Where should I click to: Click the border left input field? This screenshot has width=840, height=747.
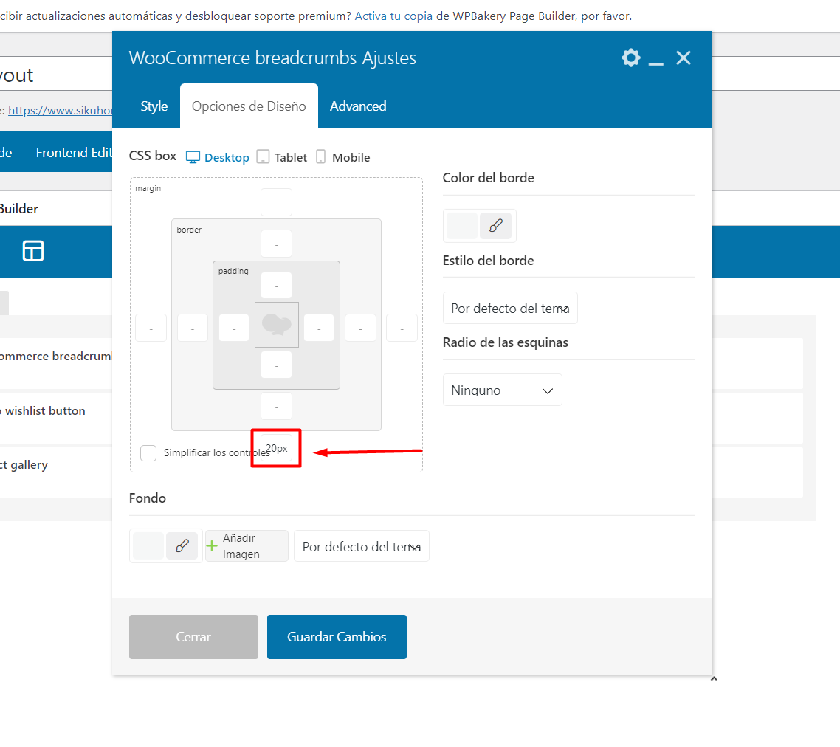pos(193,328)
